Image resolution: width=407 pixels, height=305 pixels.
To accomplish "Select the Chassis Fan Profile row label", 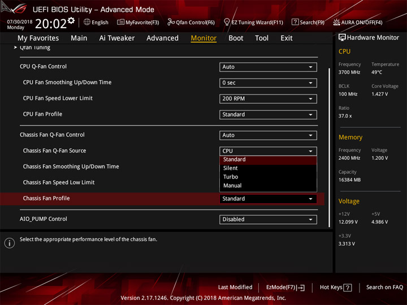I will pyautogui.click(x=46, y=198).
